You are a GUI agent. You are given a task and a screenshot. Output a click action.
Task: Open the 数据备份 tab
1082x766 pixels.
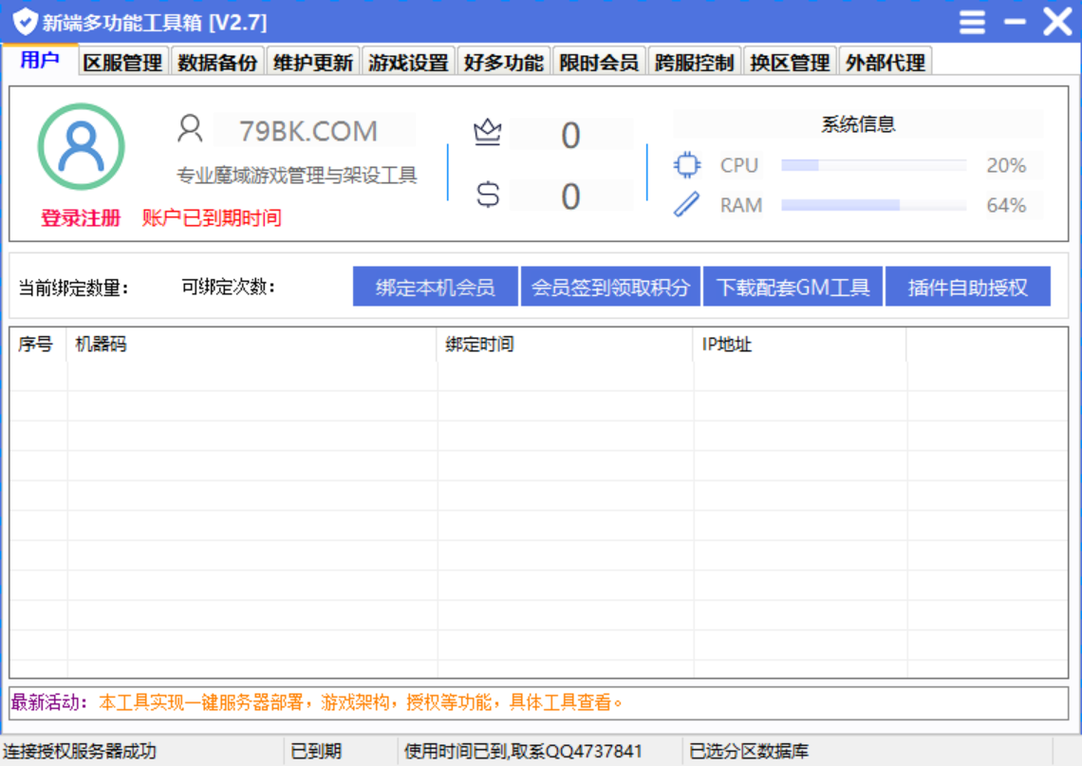[x=217, y=63]
